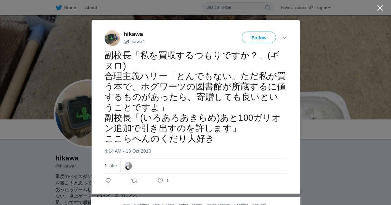Open the 4:14 AM - 13 Oct 2019 timestamp
Screen dimensions: 391x205
coord(128,151)
